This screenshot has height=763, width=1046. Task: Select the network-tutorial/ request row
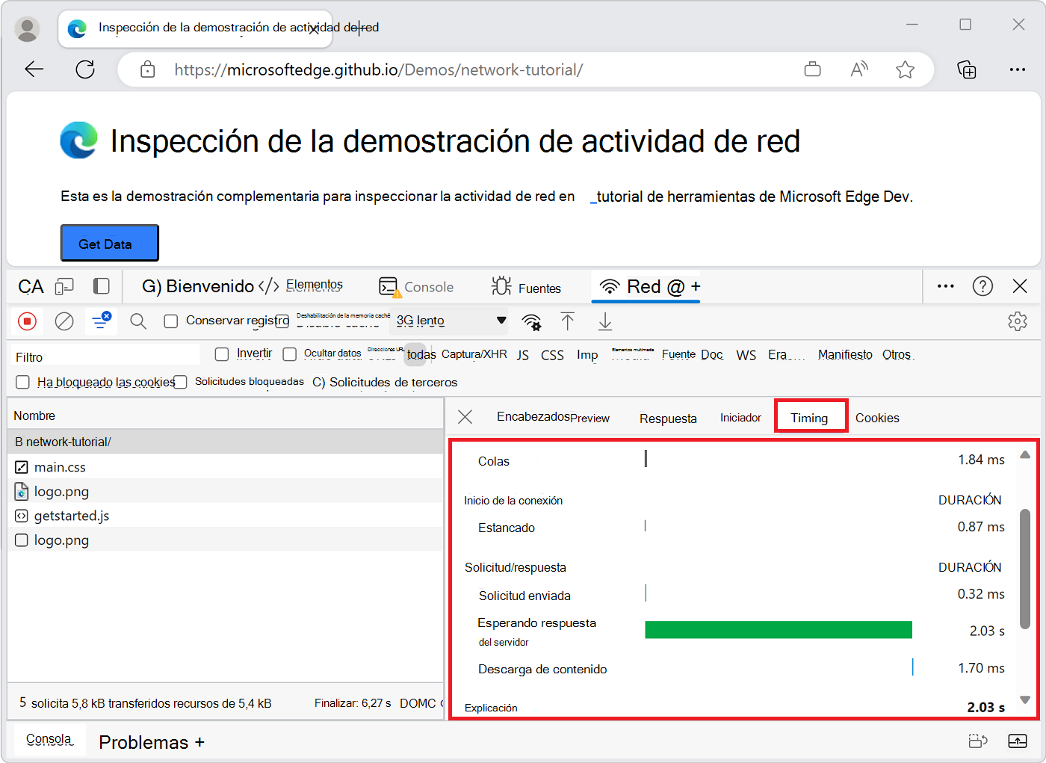click(x=226, y=442)
